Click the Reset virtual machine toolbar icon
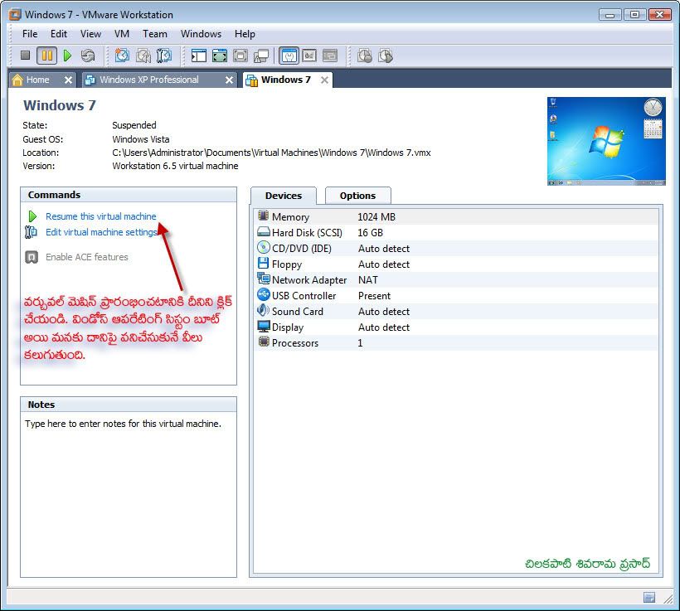This screenshot has height=611, width=680. (88, 56)
